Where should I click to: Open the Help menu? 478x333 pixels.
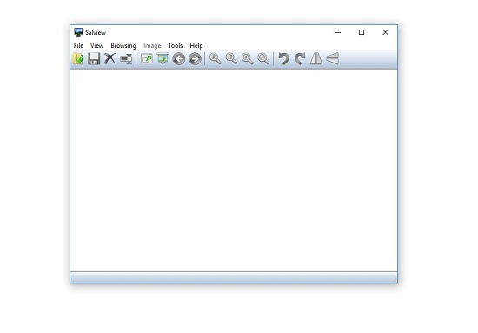[x=196, y=46]
